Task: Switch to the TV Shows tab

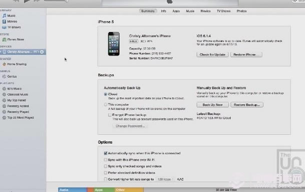Action: click(223, 11)
